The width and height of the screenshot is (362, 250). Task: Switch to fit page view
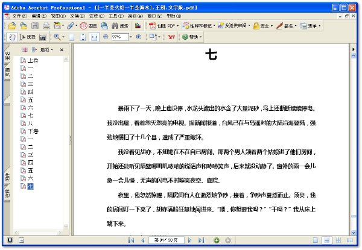83,37
